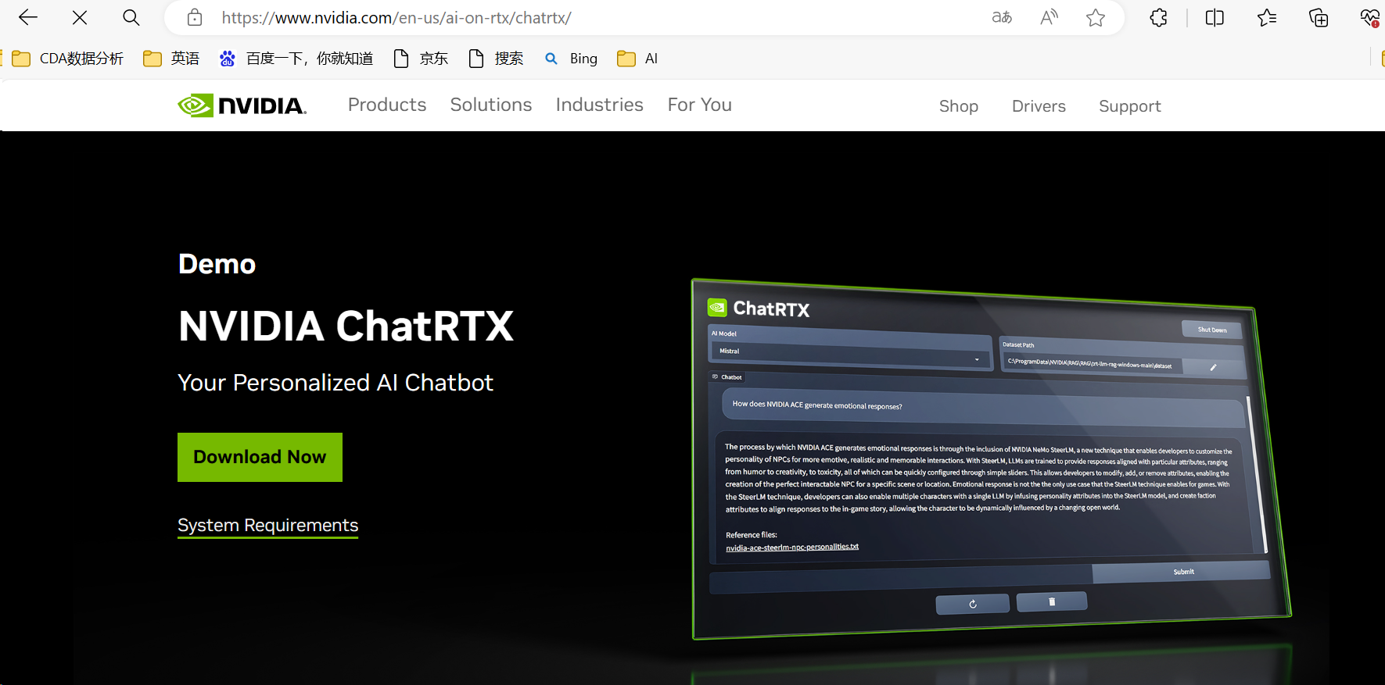Go to the Shop page
This screenshot has height=685, width=1385.
pos(959,106)
